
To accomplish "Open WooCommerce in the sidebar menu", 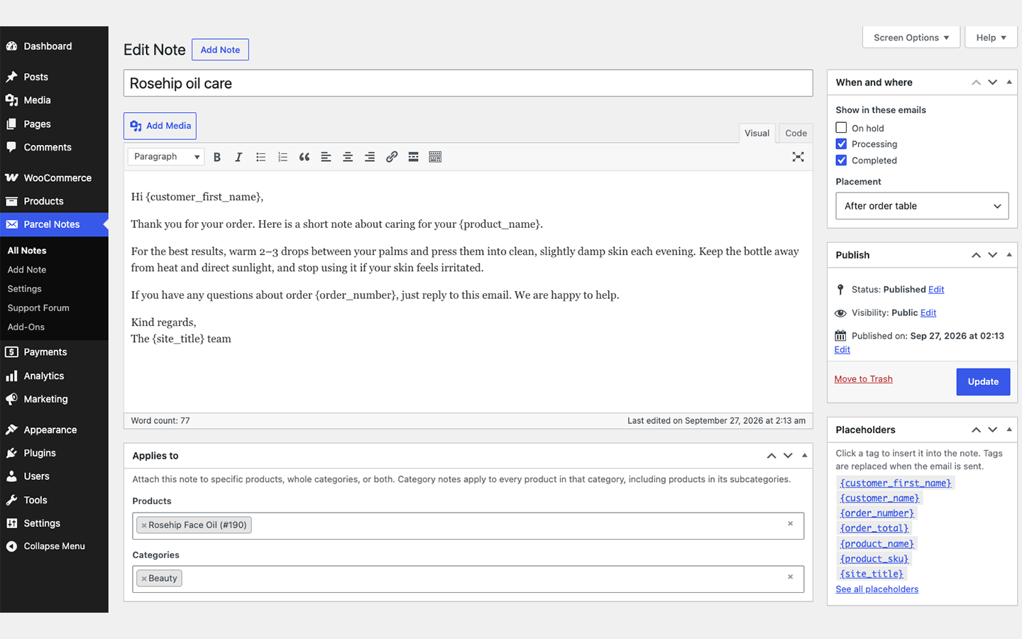I will (x=54, y=177).
